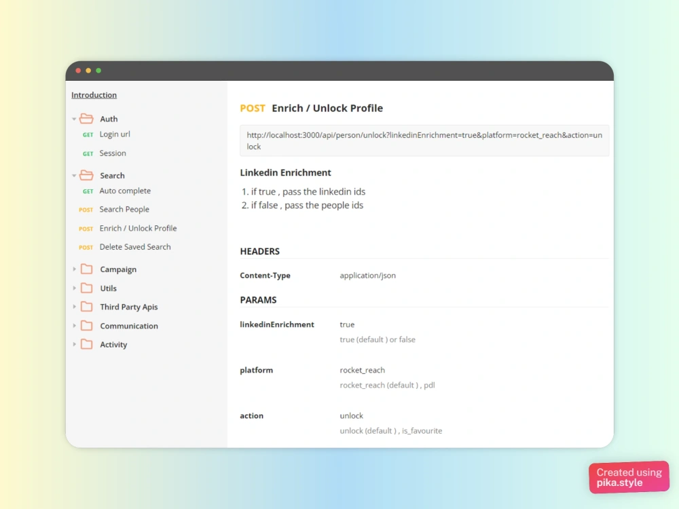This screenshot has height=509, width=679.
Task: Click the Third Party Apis folder icon
Action: tap(87, 307)
